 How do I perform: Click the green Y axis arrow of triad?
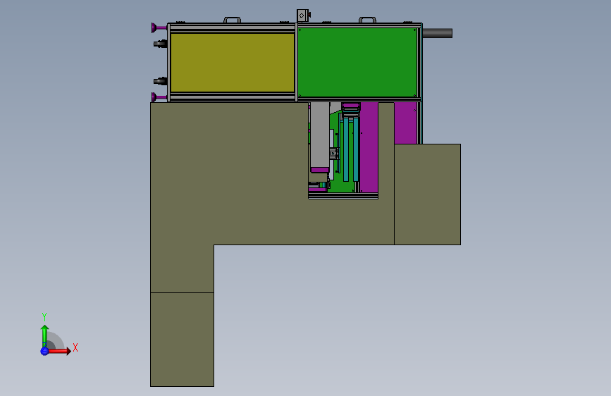coord(44,335)
